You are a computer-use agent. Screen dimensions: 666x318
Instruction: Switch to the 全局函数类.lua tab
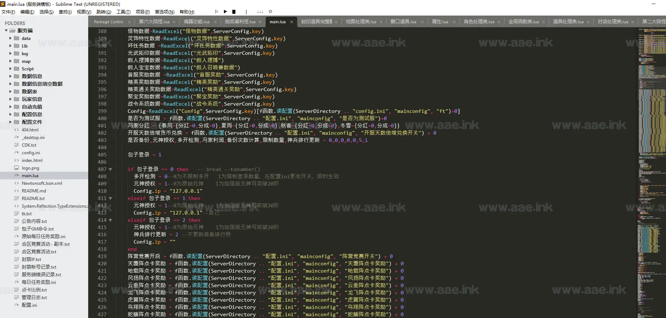point(523,22)
